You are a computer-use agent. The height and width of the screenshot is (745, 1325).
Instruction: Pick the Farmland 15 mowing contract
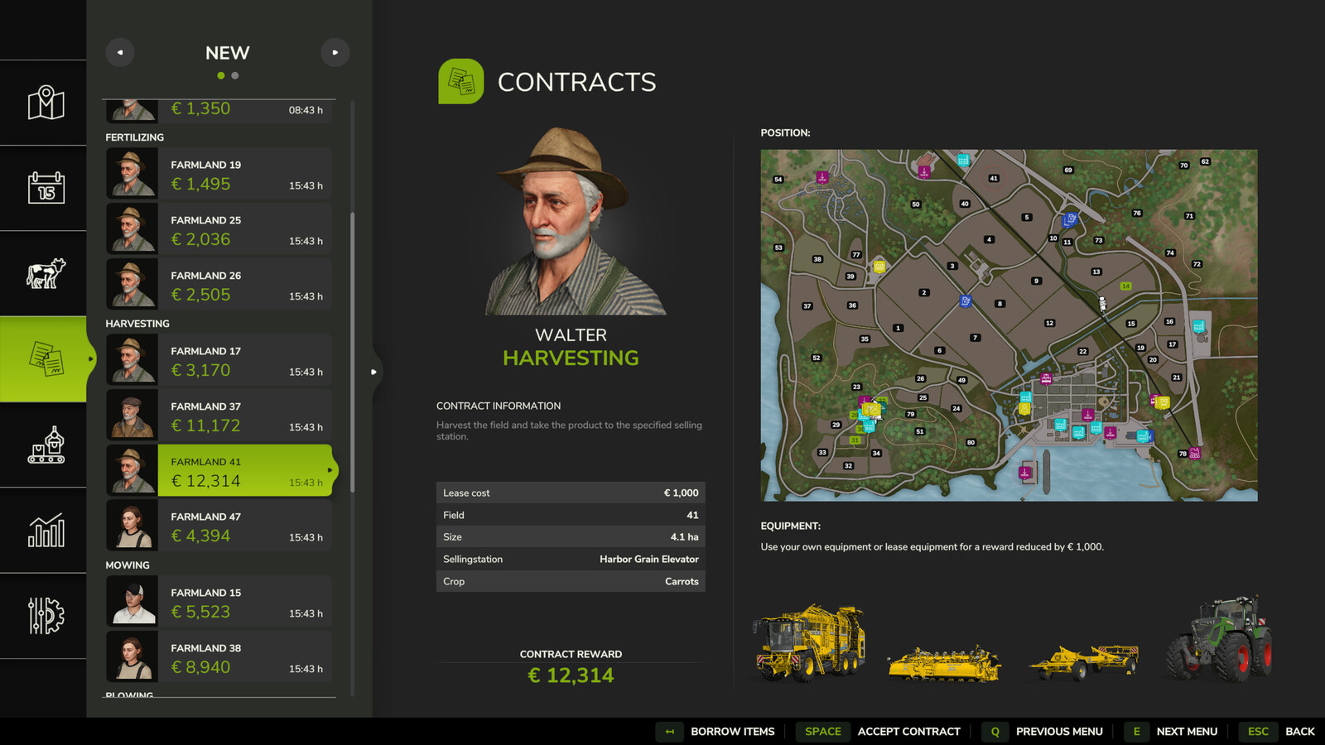pyautogui.click(x=219, y=602)
